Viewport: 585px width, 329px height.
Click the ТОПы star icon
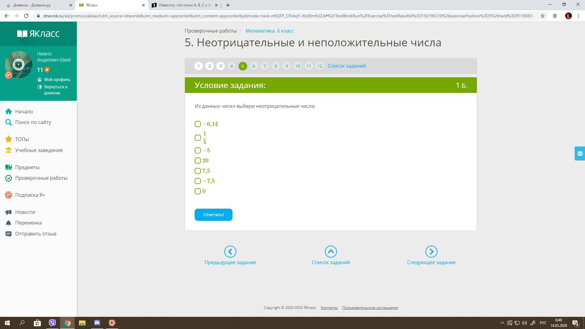tap(9, 139)
